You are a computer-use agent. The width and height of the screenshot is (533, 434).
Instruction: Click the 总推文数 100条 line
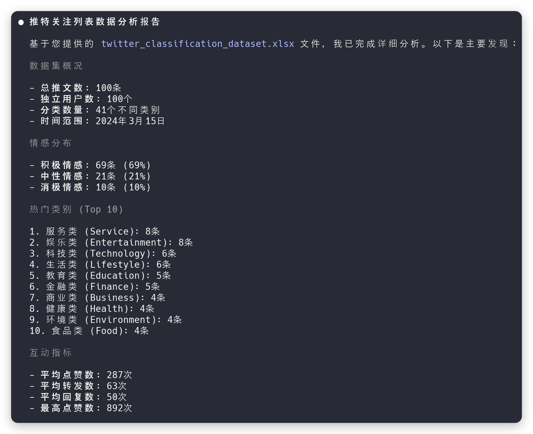(x=75, y=88)
